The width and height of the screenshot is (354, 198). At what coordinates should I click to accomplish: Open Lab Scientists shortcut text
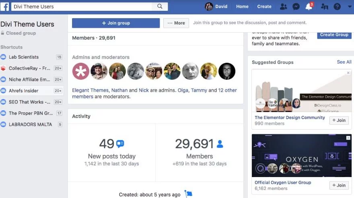(x=24, y=57)
